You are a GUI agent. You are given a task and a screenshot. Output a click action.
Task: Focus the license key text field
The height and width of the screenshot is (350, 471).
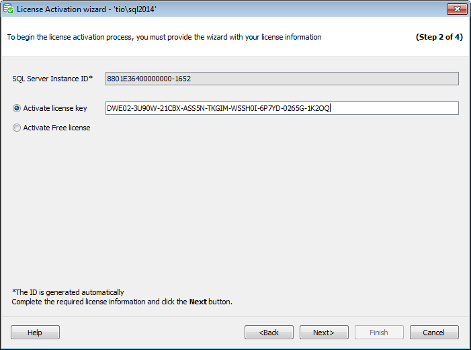pyautogui.click(x=282, y=108)
